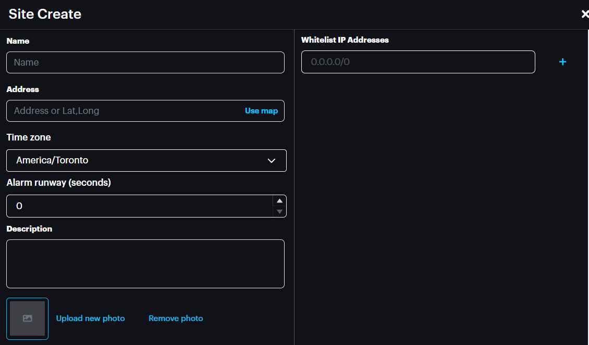Viewport: 589px width, 345px height.
Task: Click the image placeholder photo thumbnail
Action: pyautogui.click(x=28, y=318)
